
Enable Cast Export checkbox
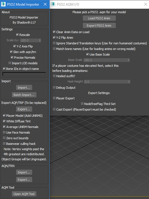point(54,109)
